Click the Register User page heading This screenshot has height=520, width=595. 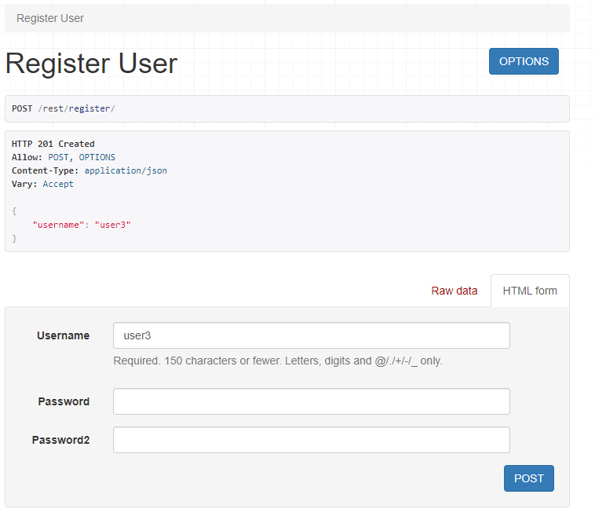pos(92,63)
